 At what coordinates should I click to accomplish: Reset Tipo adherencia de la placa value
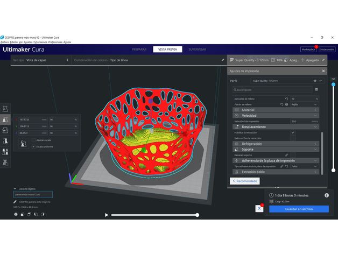pos(287,166)
